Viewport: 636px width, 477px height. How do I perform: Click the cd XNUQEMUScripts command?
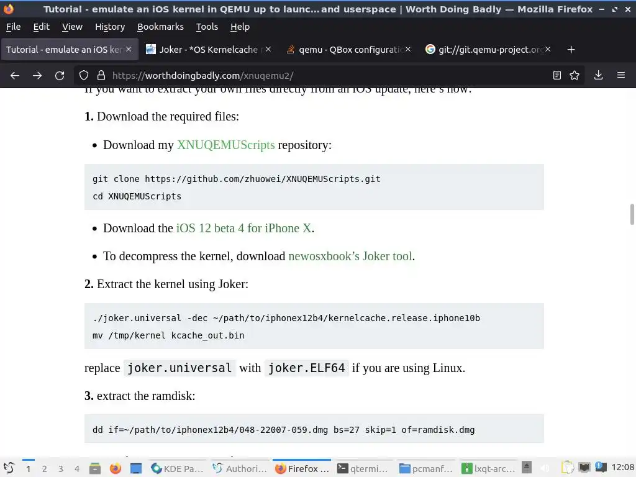point(137,196)
